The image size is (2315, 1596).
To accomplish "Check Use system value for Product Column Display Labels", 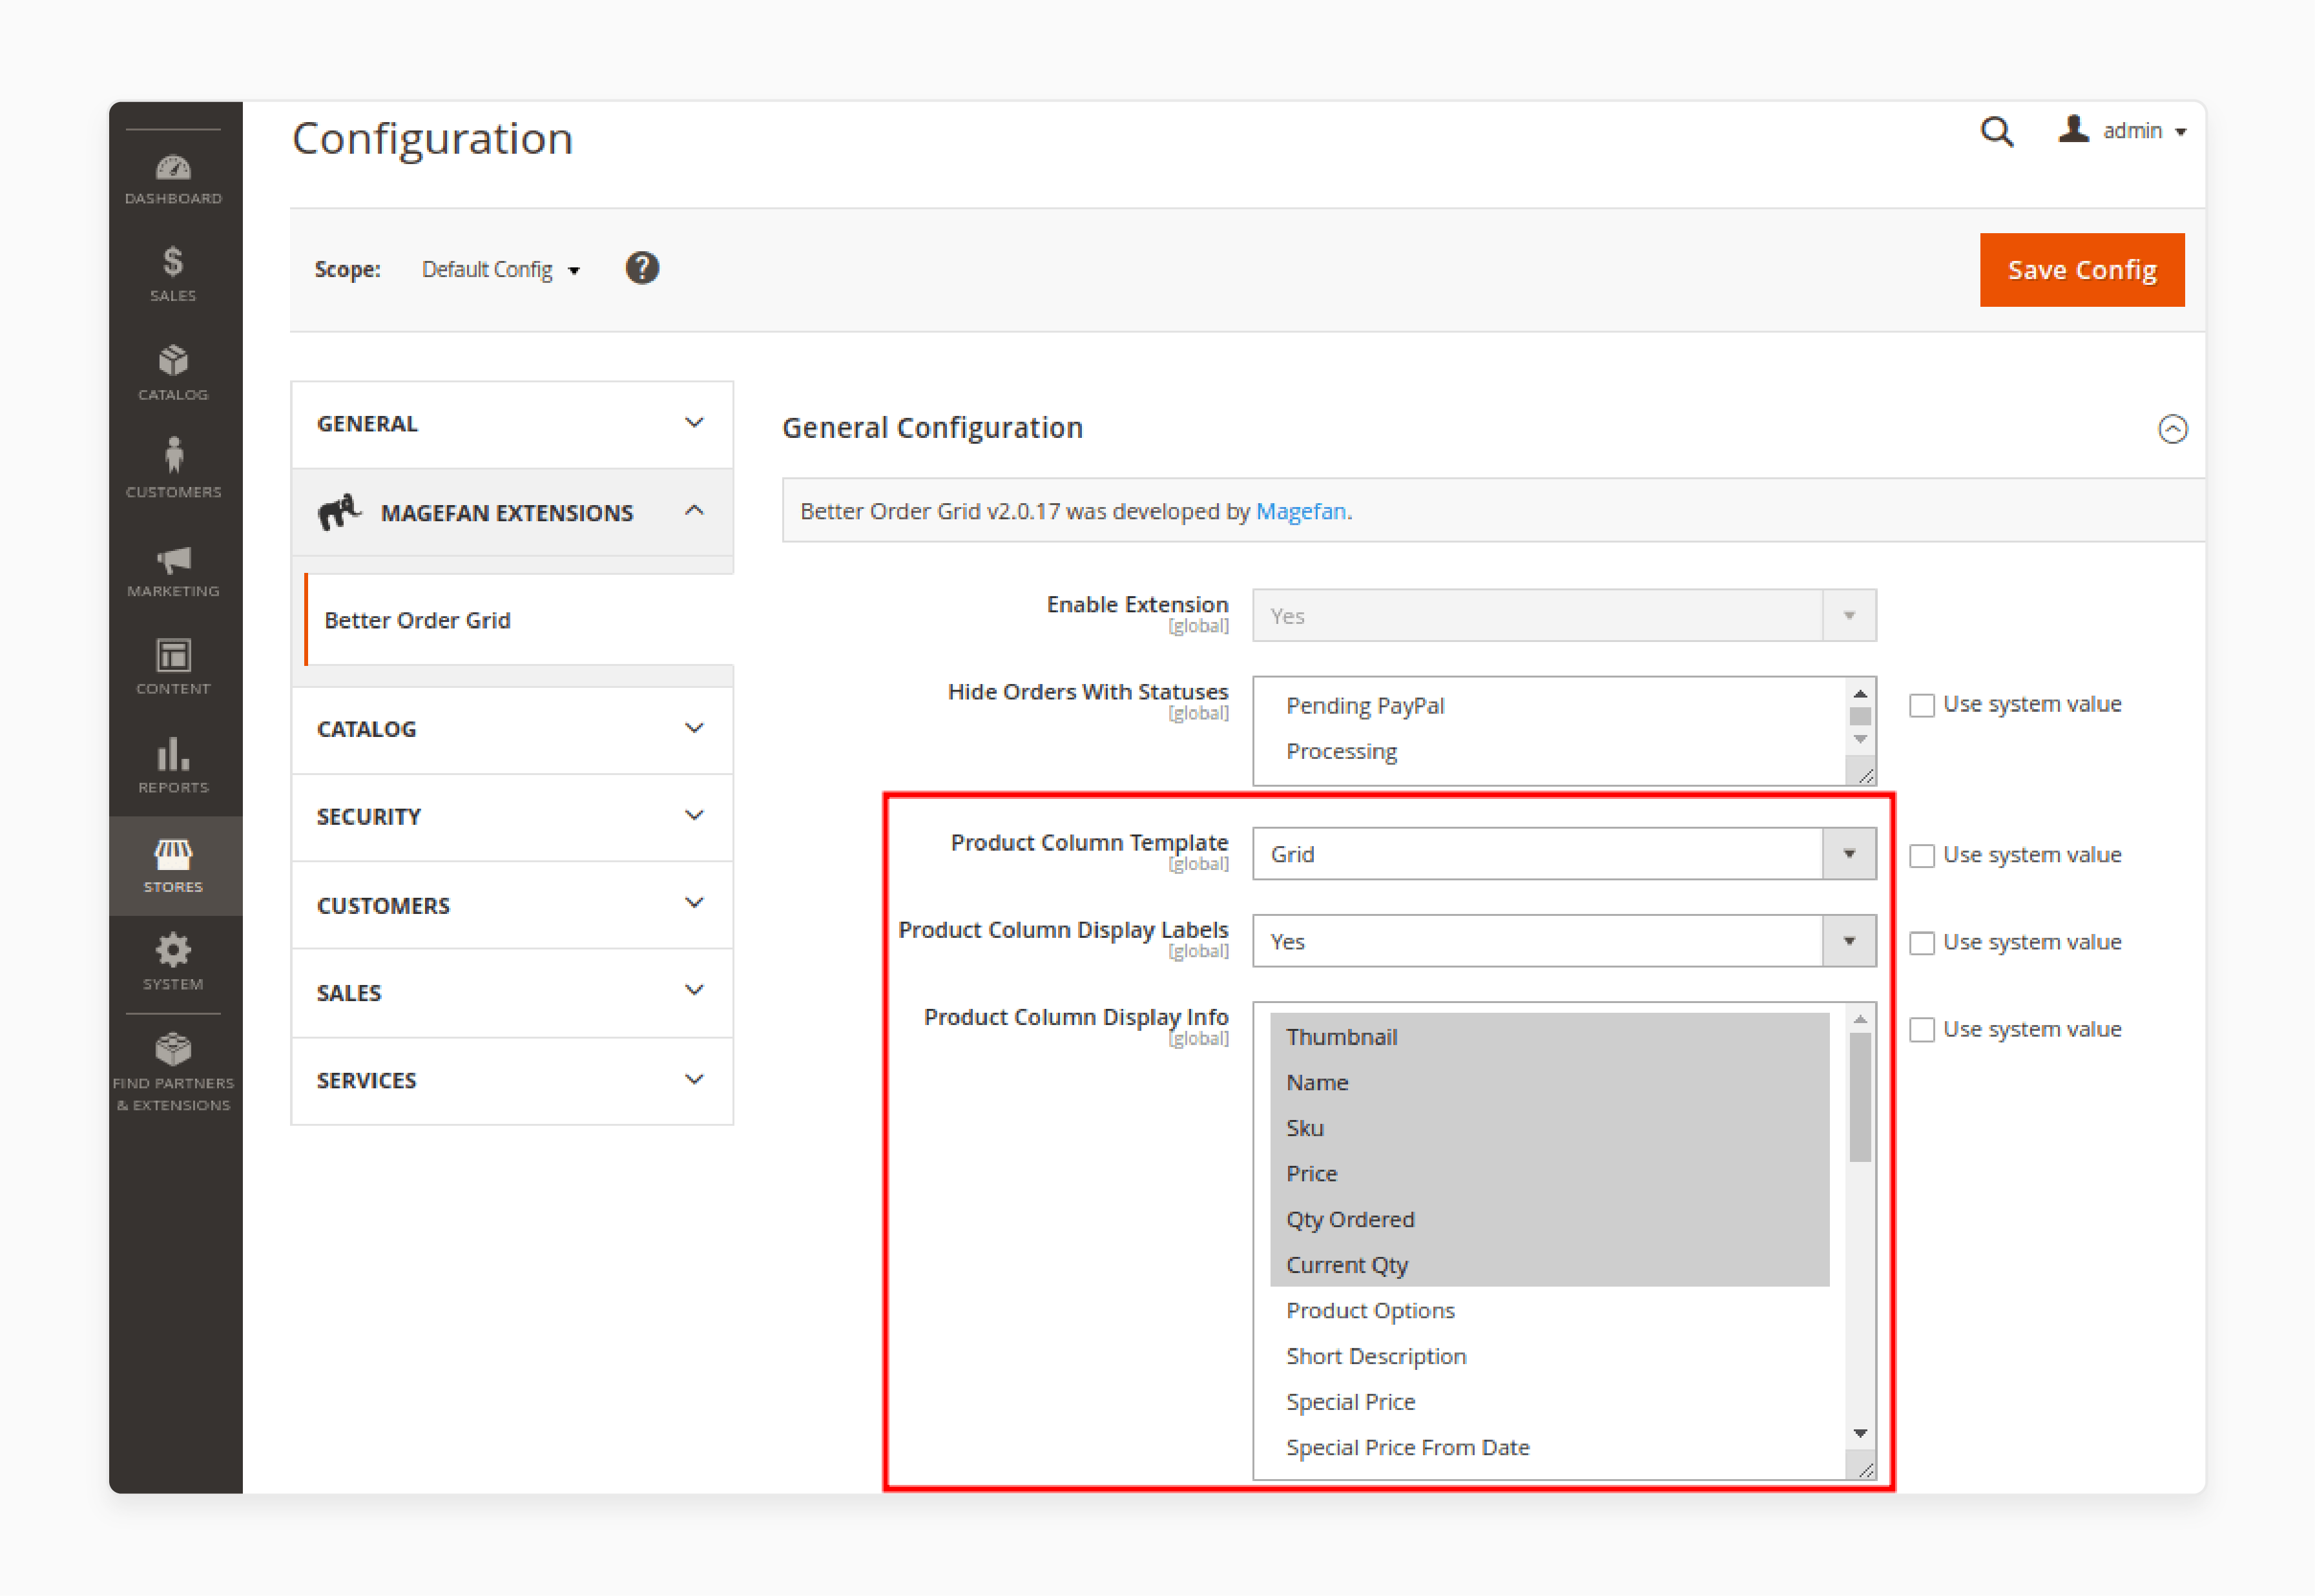I will (x=1921, y=943).
